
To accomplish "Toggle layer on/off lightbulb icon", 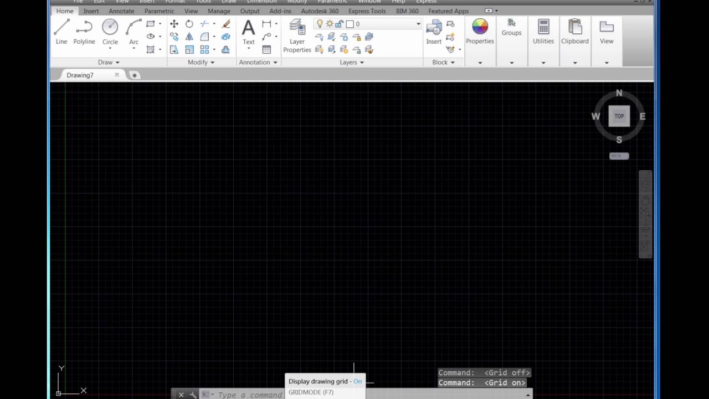I will (320, 24).
